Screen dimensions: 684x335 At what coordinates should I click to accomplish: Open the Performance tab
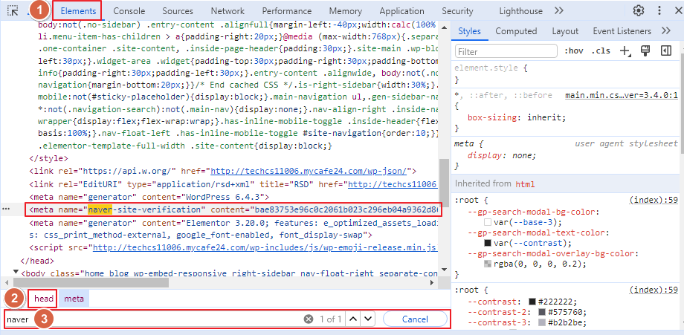tap(287, 11)
